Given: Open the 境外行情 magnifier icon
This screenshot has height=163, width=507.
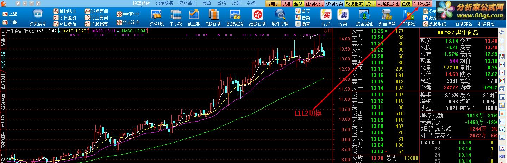Looking at the screenshot, I should (x=280, y=14).
